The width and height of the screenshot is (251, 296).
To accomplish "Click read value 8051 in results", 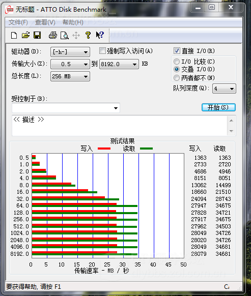I will 225,178.
